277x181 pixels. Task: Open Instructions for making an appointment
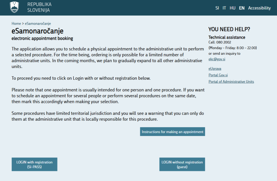[172, 132]
